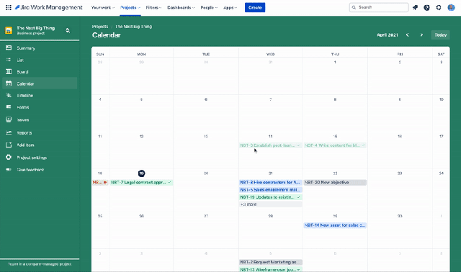Expand the Filters menu

pyautogui.click(x=153, y=8)
